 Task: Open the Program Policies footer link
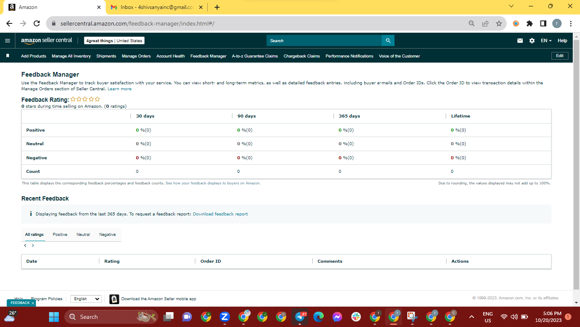click(47, 299)
